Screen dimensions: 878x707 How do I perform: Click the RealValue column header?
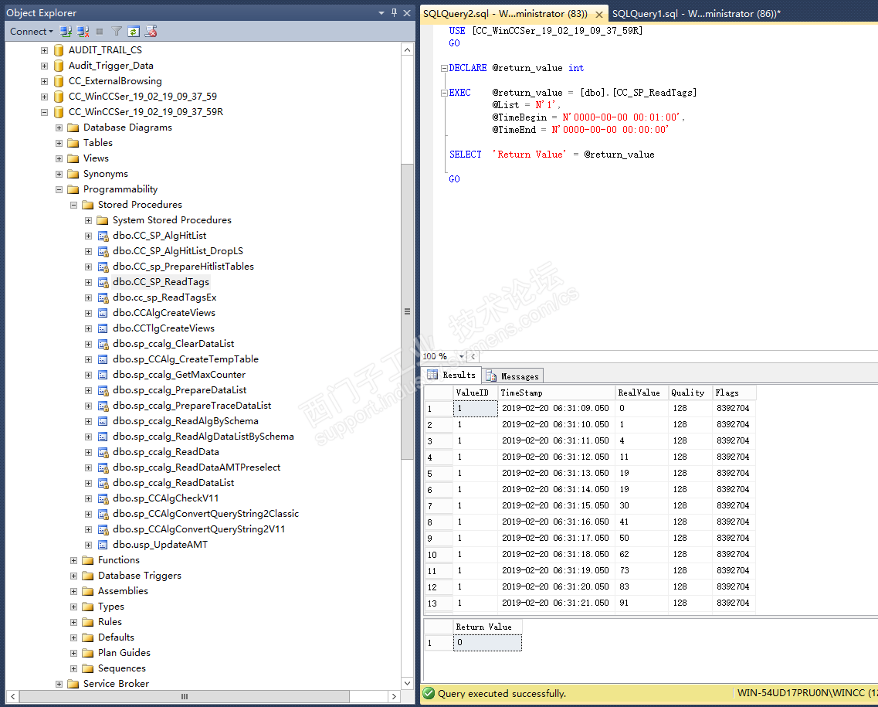(641, 393)
